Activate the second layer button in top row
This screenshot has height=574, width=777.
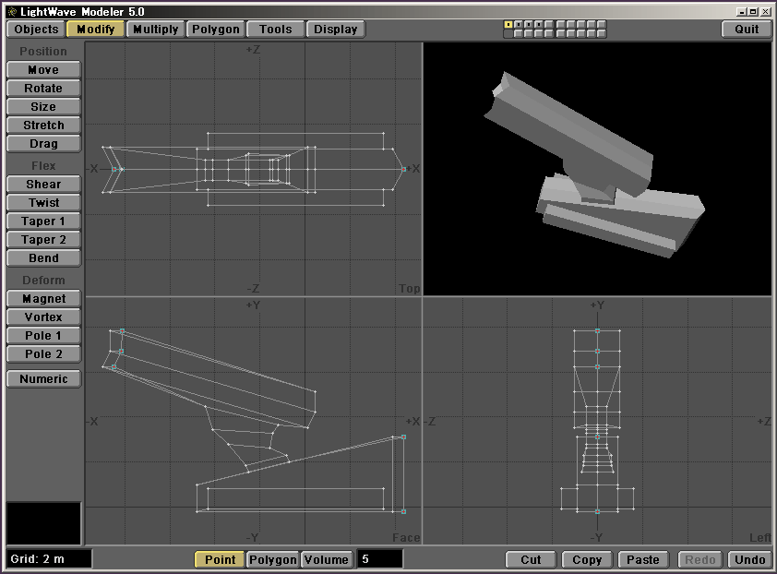519,25
